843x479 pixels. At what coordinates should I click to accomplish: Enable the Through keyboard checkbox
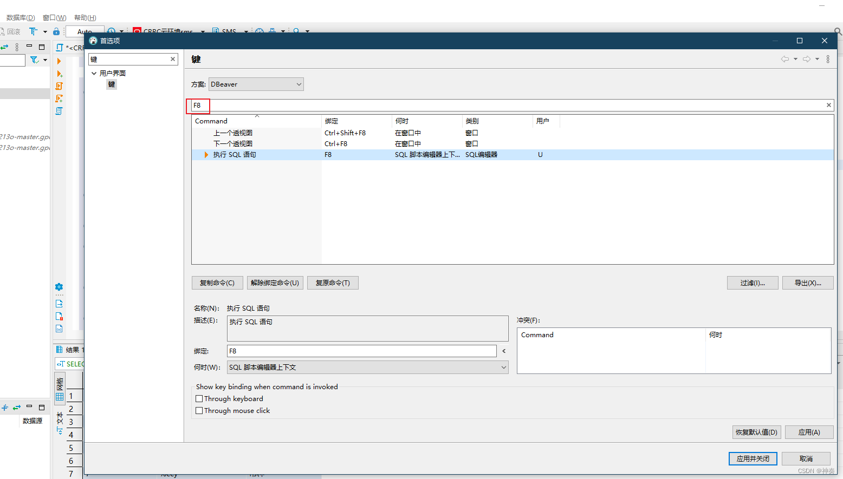(199, 398)
